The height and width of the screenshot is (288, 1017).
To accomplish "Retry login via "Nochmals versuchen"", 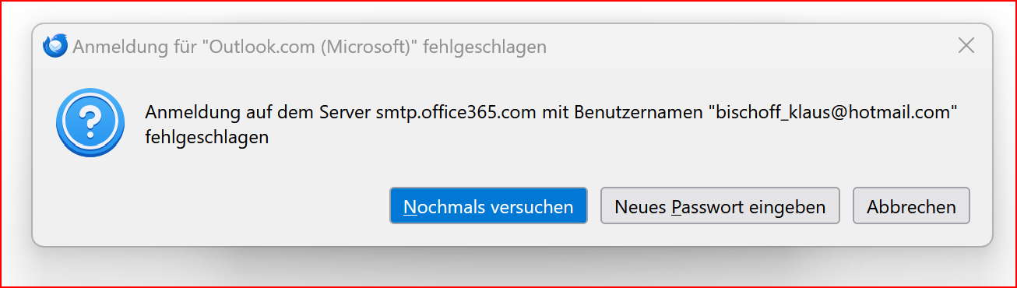I will 488,206.
